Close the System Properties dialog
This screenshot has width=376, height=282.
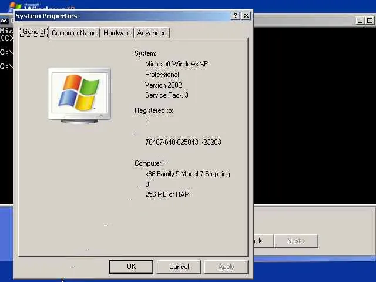click(246, 16)
